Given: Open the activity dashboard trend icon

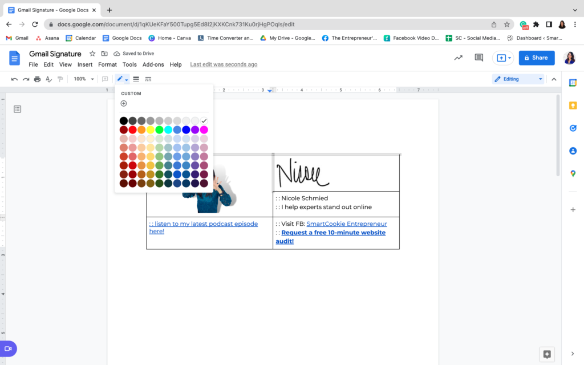Looking at the screenshot, I should (x=458, y=58).
